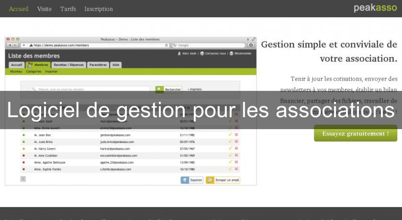Viewport: 402px width, 220px height.
Task: Delete Mme. Agathe Deblouze with the red cross
Action: [x=236, y=162]
